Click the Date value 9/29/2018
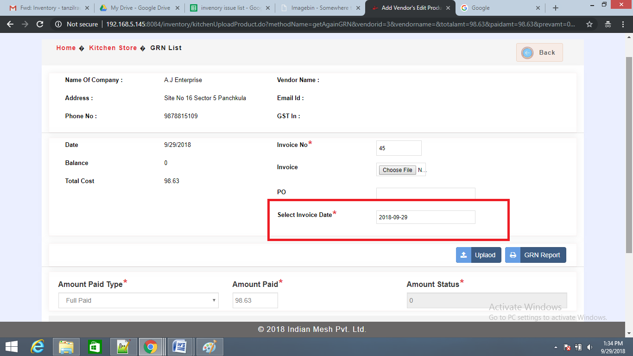Viewport: 633px width, 356px height. (177, 145)
